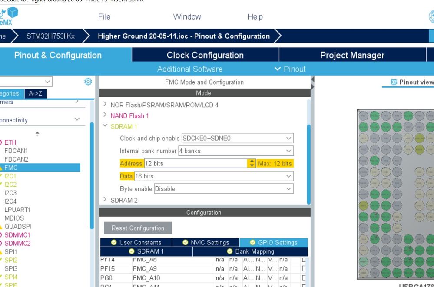
Task: Collapse the SDRAM 1 section
Action: tap(105, 125)
